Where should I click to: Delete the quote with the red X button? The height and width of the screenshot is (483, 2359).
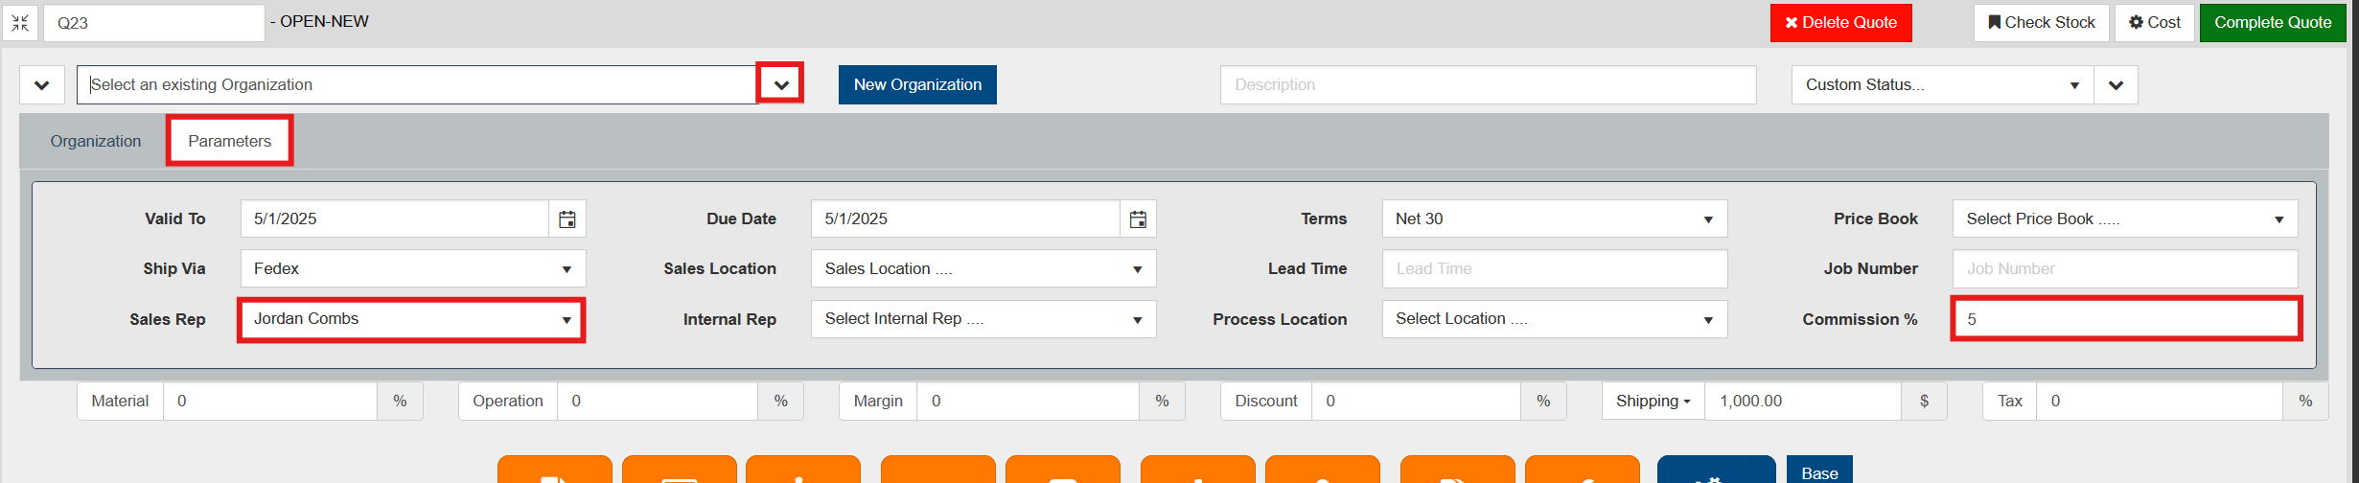click(x=1840, y=23)
